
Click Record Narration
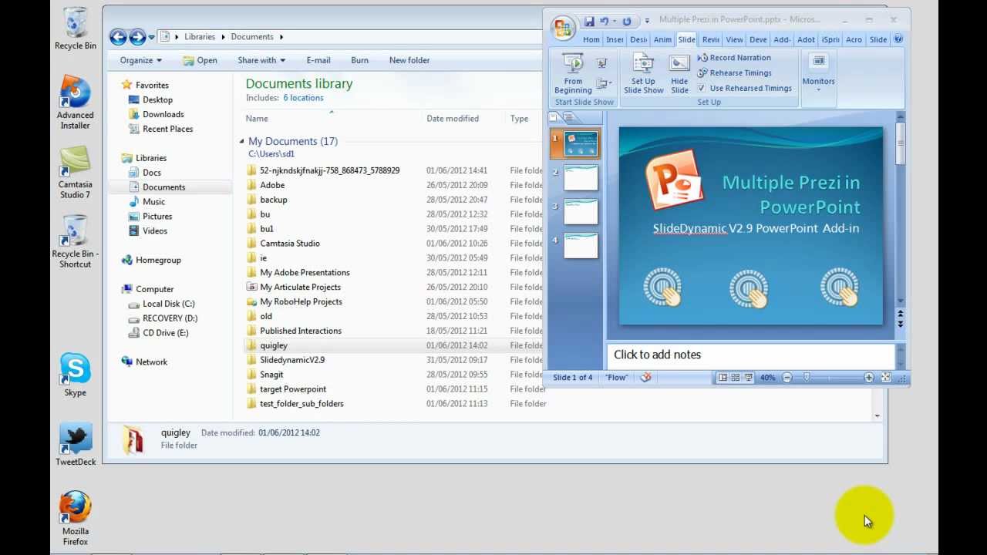point(734,58)
